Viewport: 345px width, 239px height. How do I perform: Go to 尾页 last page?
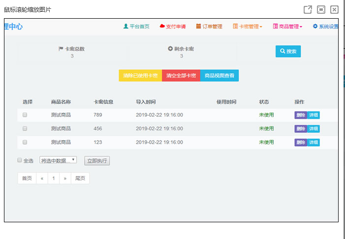80,178
